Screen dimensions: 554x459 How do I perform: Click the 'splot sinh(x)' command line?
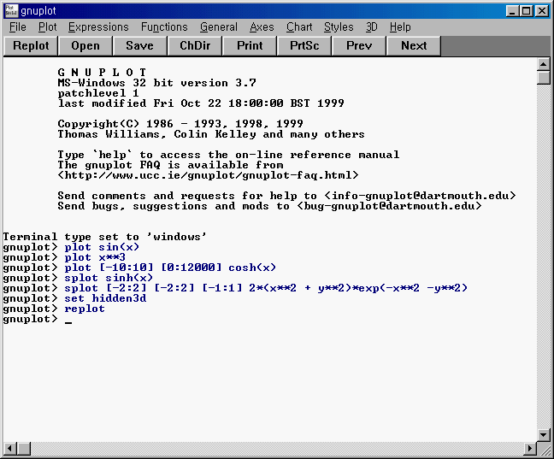(109, 278)
